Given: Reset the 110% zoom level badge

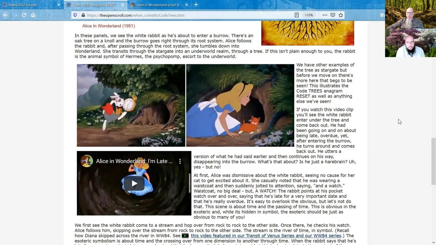Looking at the screenshot, I should [x=309, y=15].
